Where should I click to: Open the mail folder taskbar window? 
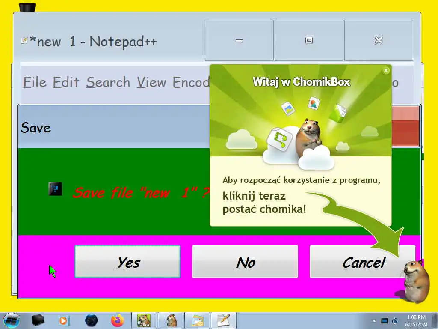coord(197,320)
